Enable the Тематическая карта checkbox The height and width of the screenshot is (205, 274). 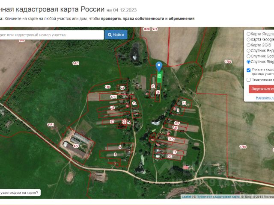(x=249, y=79)
